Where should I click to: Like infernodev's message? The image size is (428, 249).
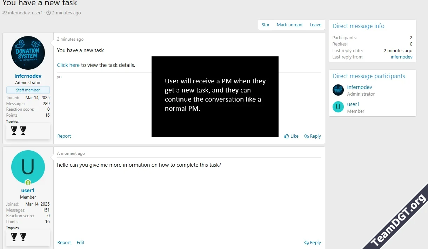click(292, 136)
